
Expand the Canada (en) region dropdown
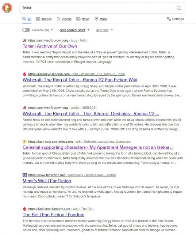tap(42, 30)
